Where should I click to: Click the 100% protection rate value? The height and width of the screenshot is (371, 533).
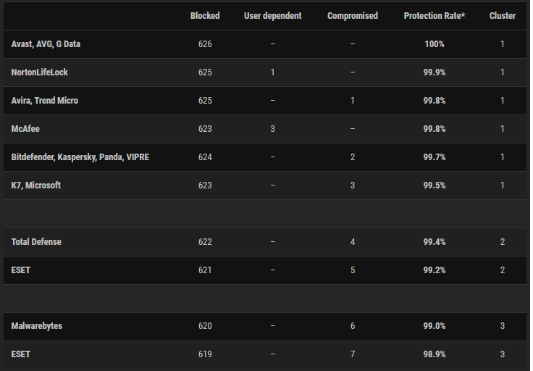coord(434,44)
